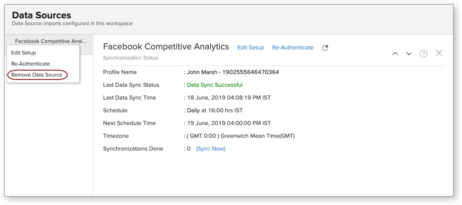Click the Data Sync Successful status text
462x205 pixels.
coord(215,85)
